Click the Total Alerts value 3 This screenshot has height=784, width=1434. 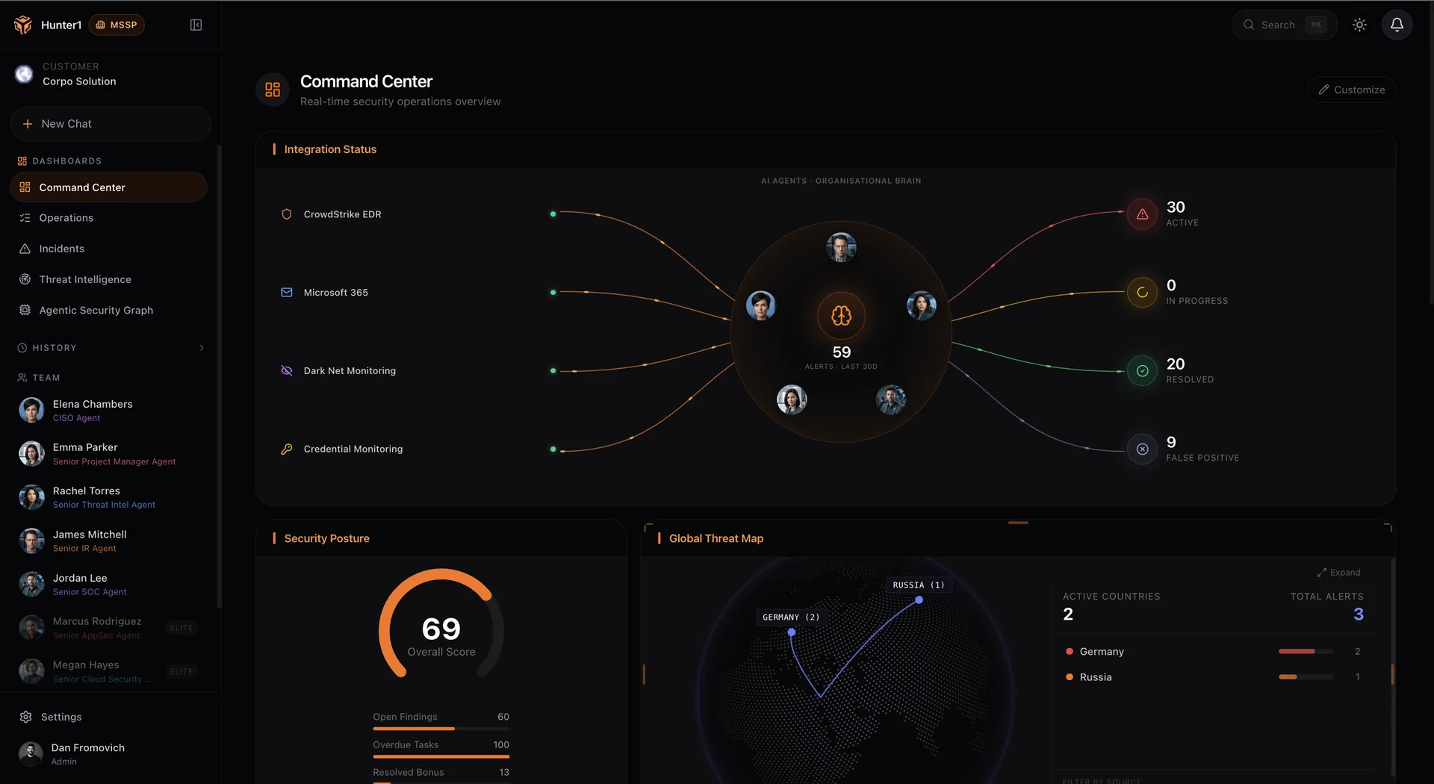point(1359,615)
